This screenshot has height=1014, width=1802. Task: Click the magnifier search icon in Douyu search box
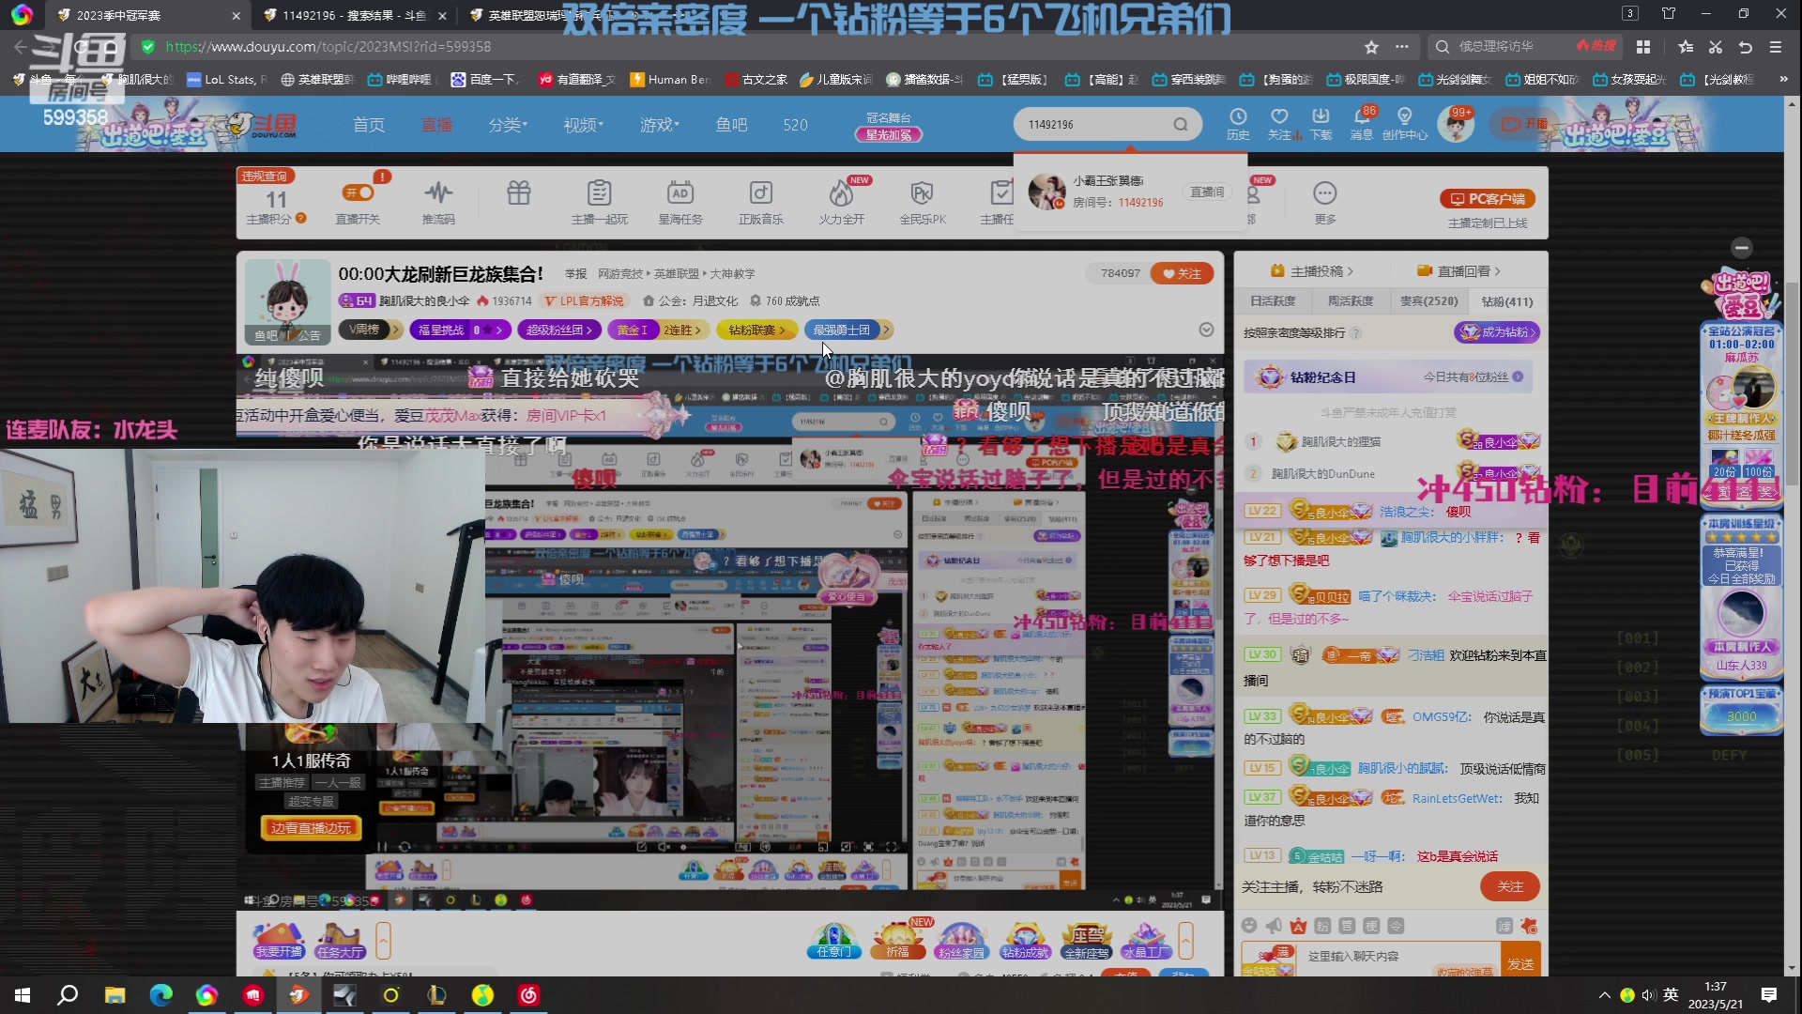coord(1181,124)
